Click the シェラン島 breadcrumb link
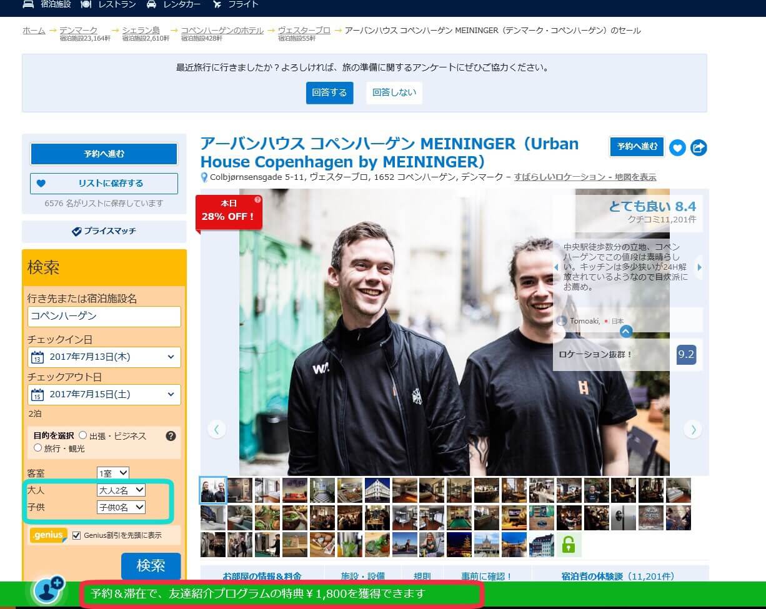Image resolution: width=766 pixels, height=609 pixels. point(141,30)
